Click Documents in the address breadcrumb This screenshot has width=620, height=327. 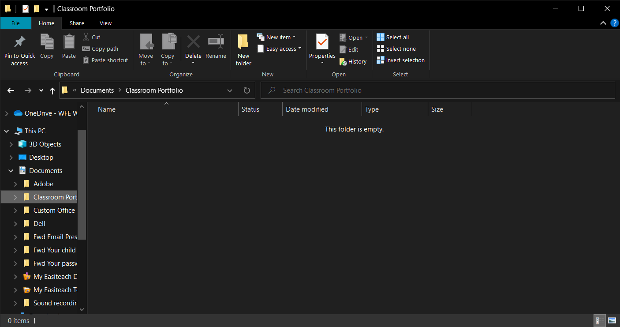(x=97, y=90)
